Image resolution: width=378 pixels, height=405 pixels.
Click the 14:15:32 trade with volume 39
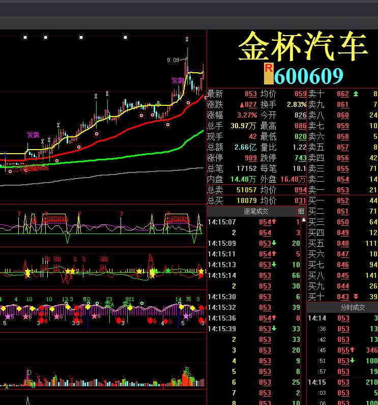click(254, 307)
